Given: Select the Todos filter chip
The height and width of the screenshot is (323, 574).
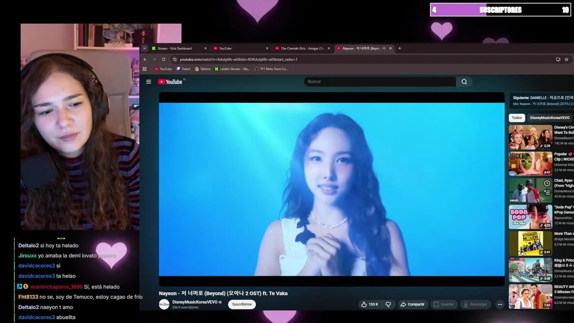Looking at the screenshot, I should point(517,118).
